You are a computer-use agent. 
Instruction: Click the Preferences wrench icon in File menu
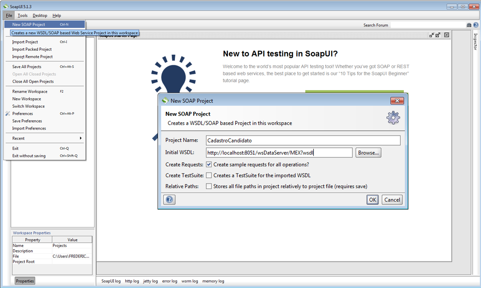pos(8,113)
